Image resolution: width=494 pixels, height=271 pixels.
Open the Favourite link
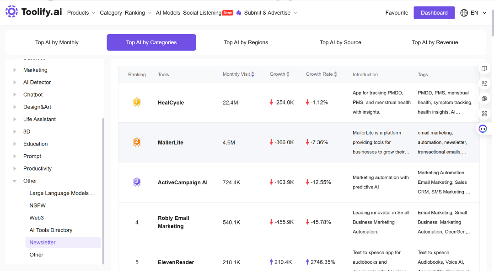pyautogui.click(x=397, y=13)
